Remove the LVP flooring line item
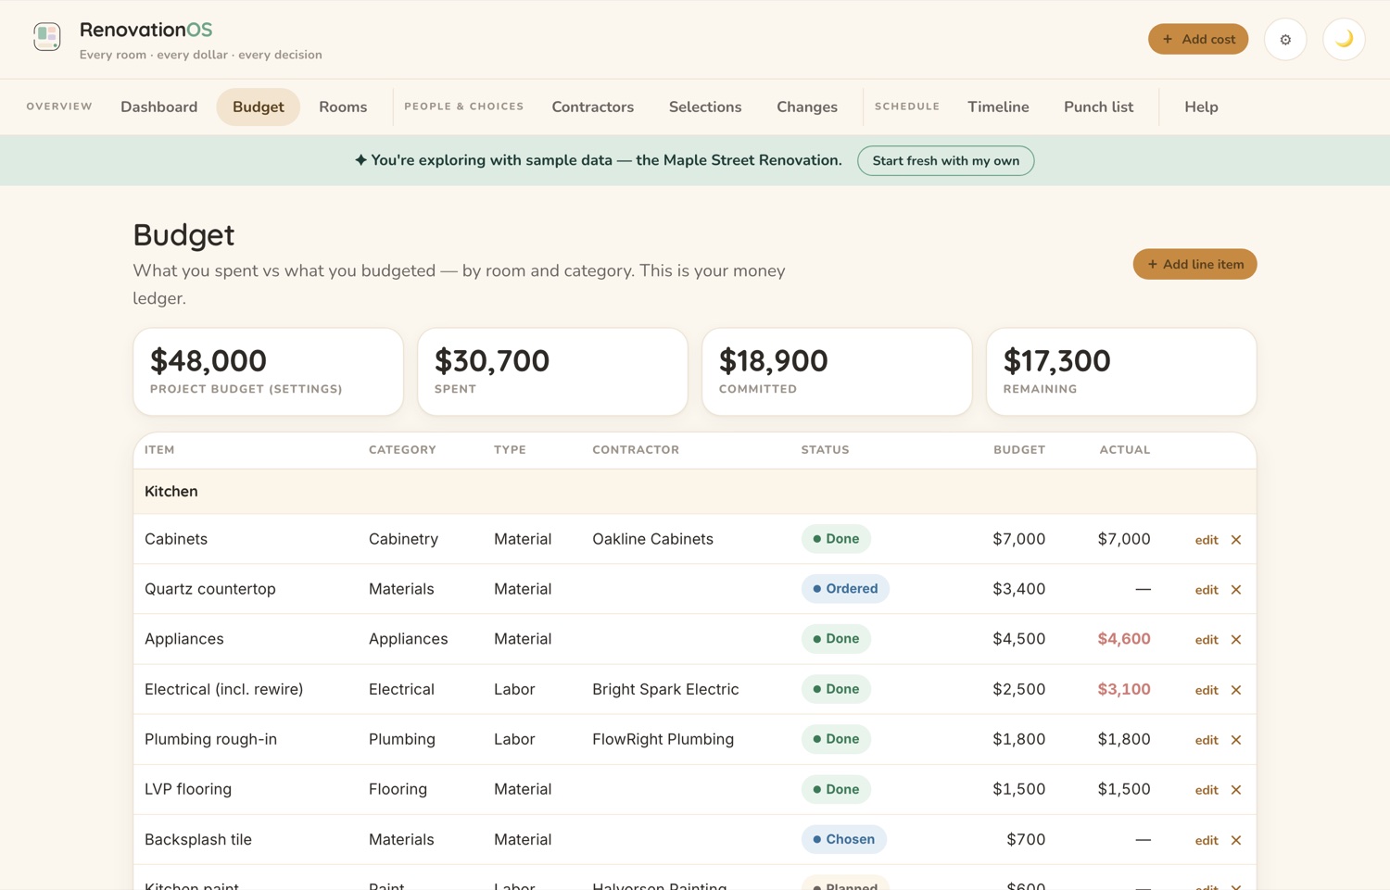 pyautogui.click(x=1236, y=790)
